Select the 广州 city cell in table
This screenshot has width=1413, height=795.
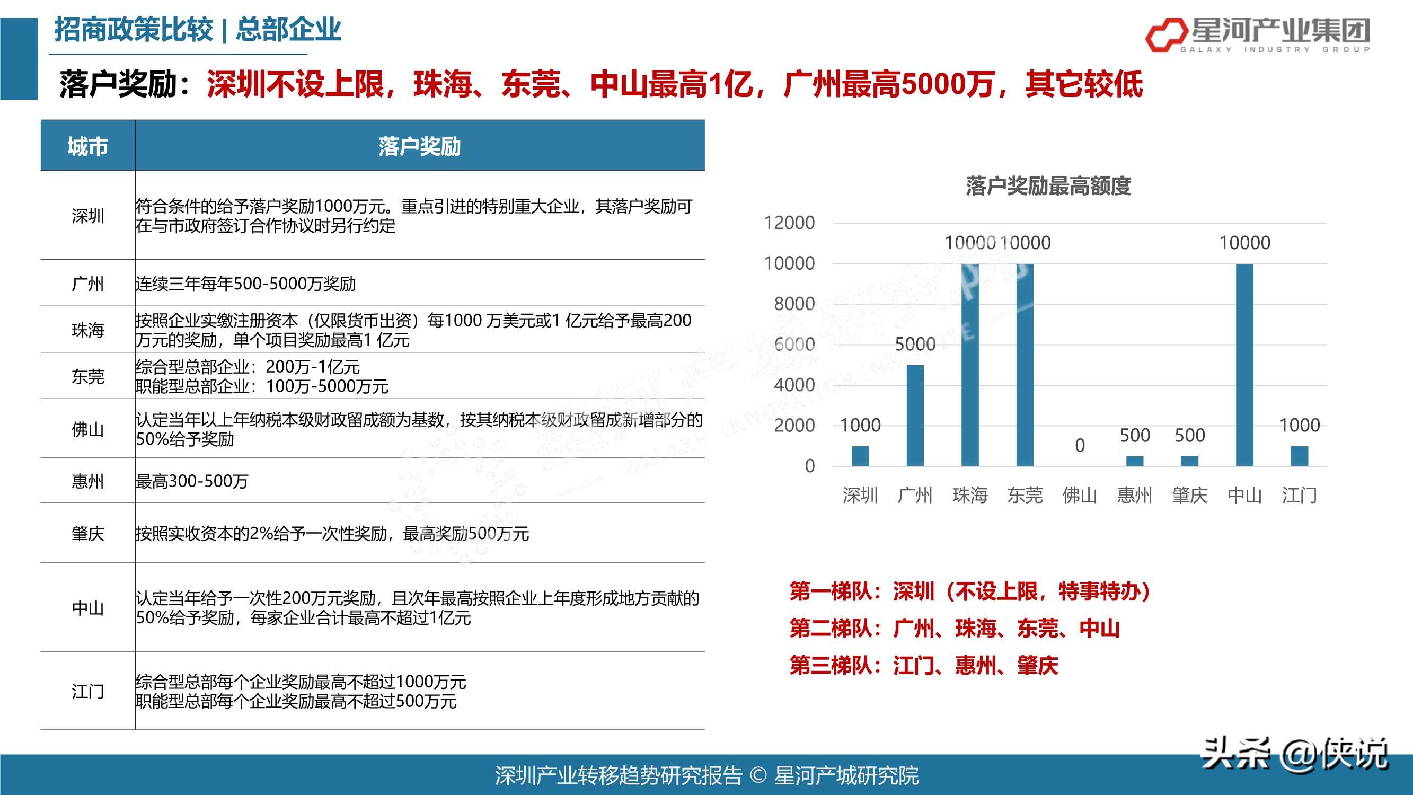pos(88,284)
